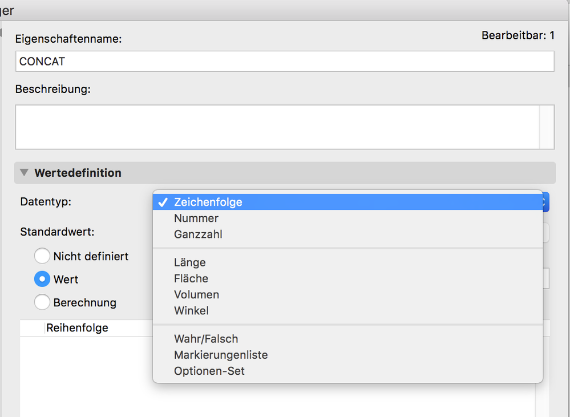The width and height of the screenshot is (570, 417).
Task: Pick Ganzzahl in the dropdown menu
Action: click(198, 234)
